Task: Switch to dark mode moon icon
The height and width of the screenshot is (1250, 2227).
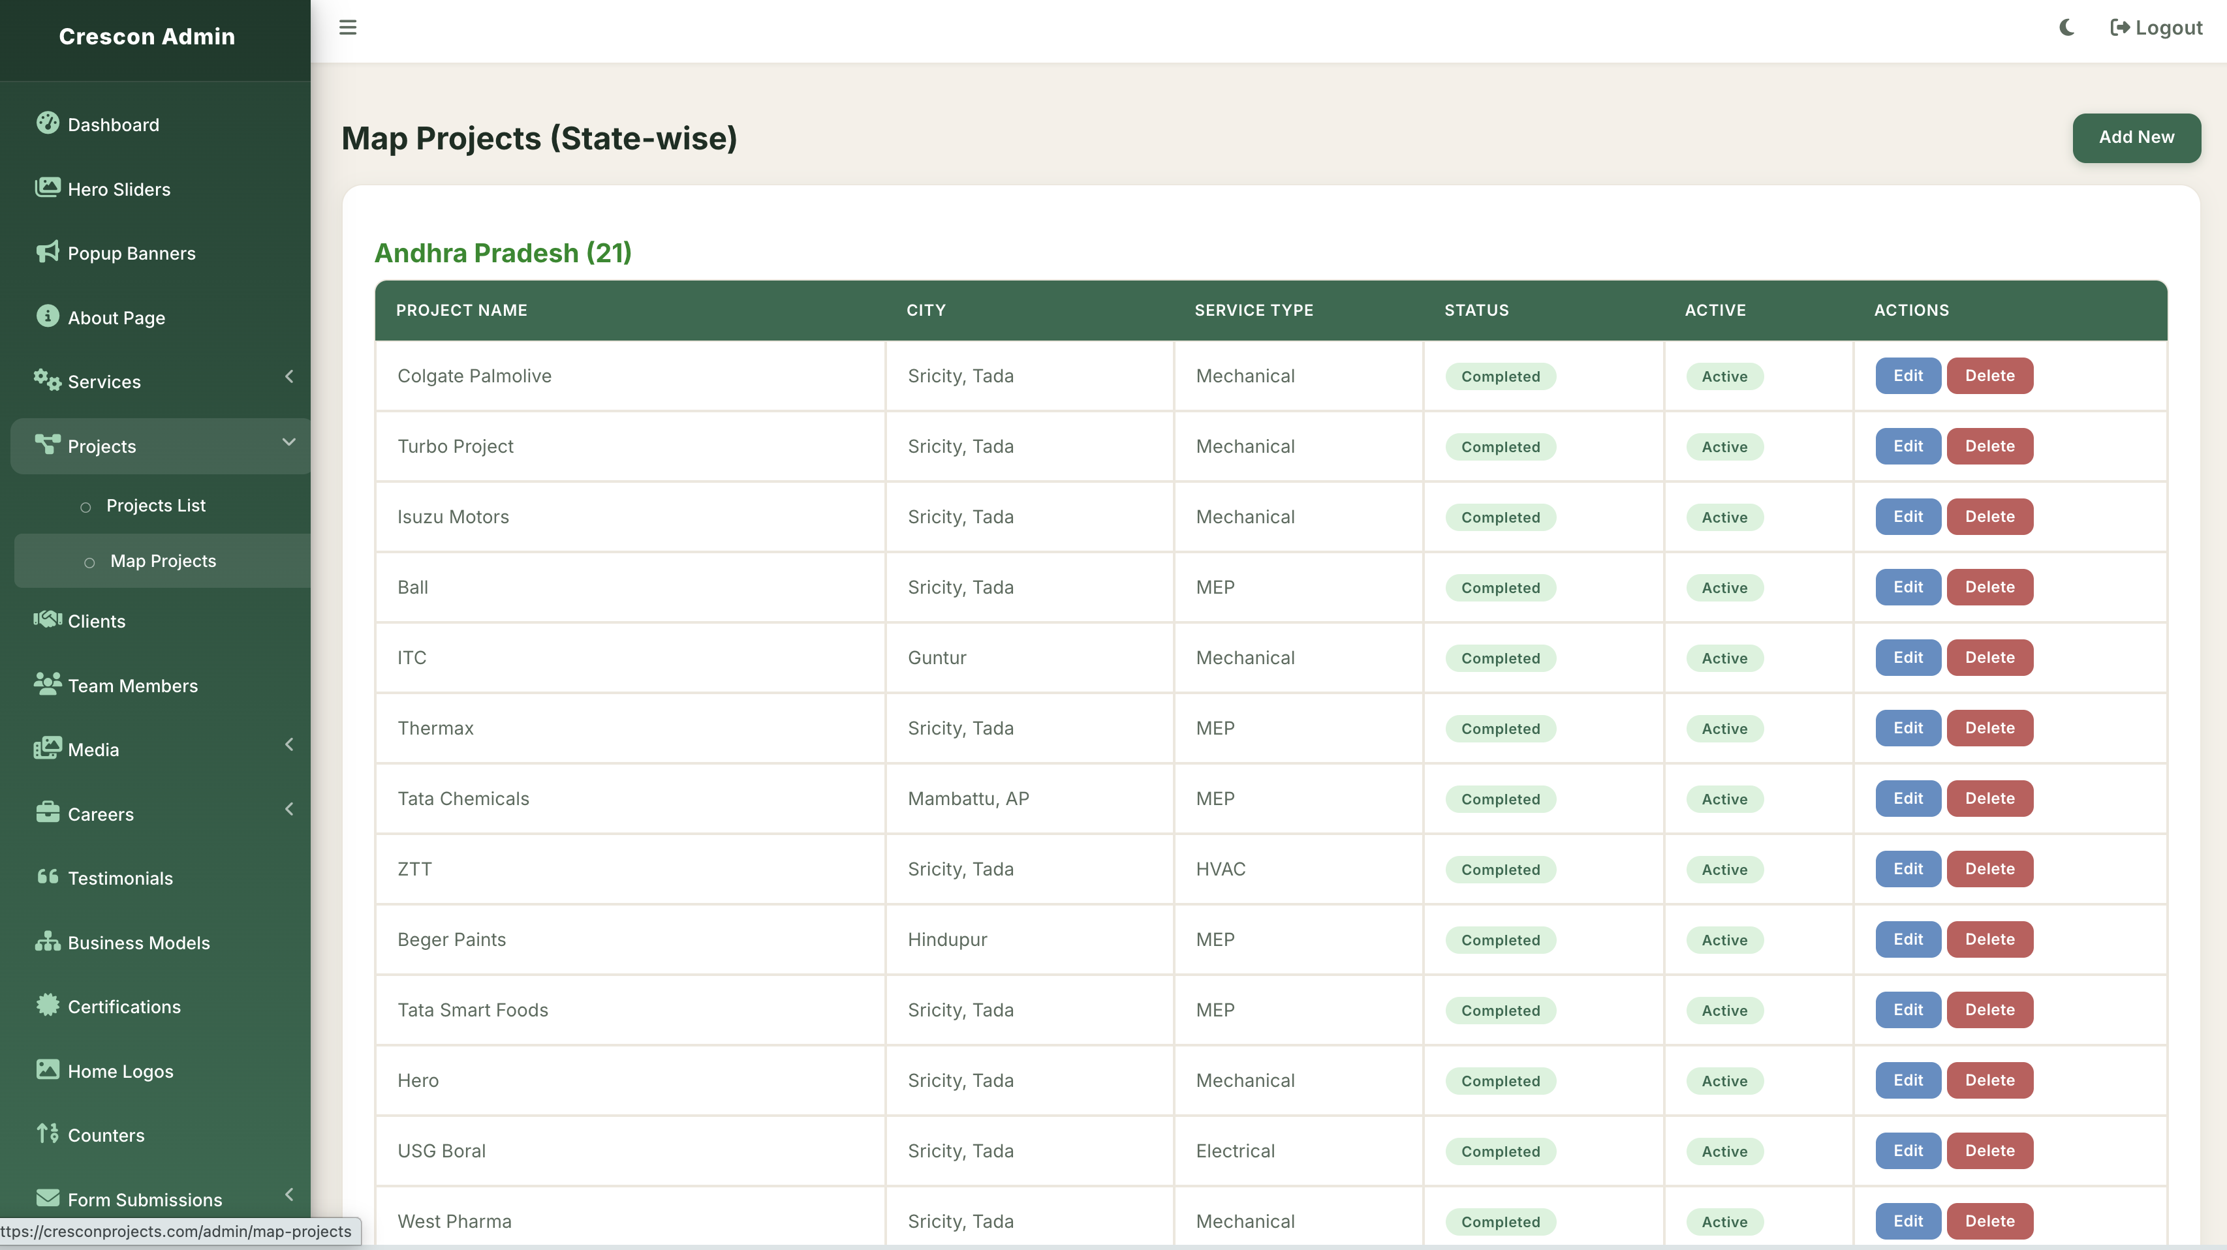Action: (2067, 27)
